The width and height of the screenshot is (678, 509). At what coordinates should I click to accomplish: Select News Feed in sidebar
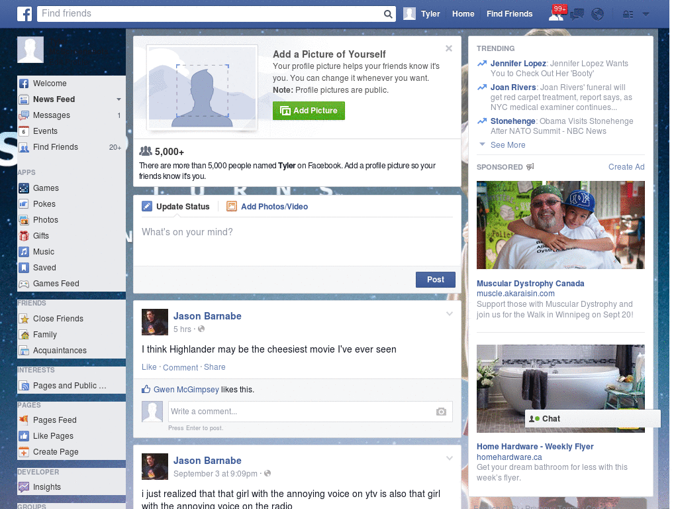[54, 99]
